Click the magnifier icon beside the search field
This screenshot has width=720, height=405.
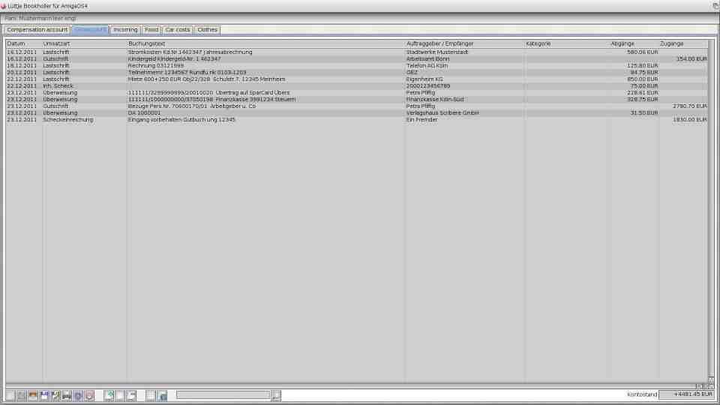[276, 395]
